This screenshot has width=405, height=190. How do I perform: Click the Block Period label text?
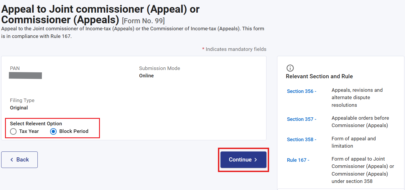[74, 131]
